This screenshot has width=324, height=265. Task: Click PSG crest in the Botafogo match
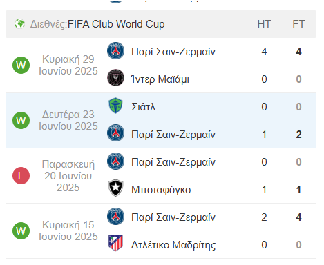pos(115,161)
